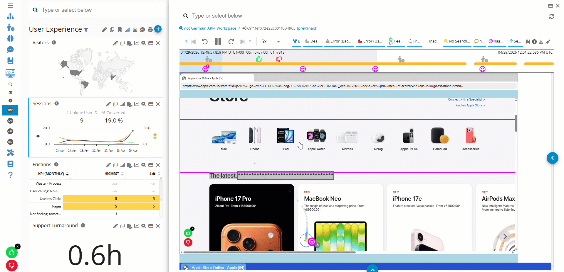
Task: Open the chat bubble icon in sidebar
Action: 10,50
